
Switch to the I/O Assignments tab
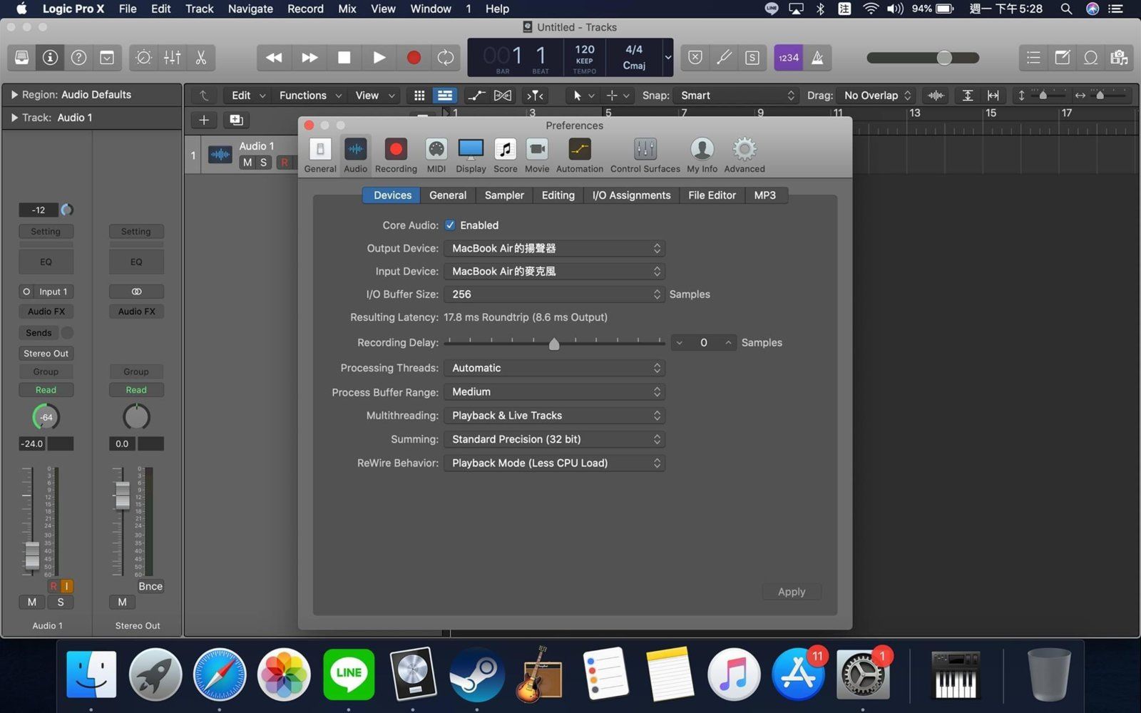pyautogui.click(x=631, y=195)
